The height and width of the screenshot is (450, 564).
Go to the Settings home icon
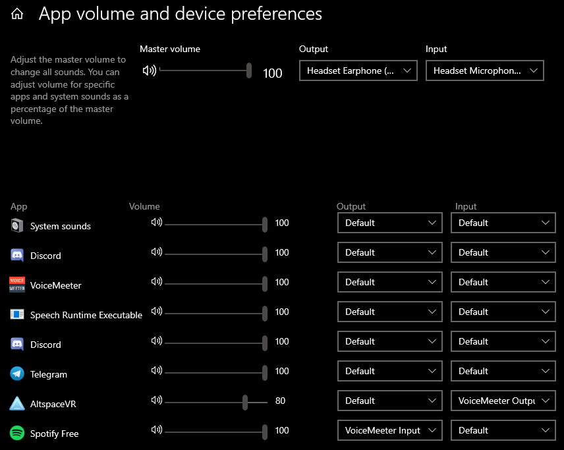[17, 14]
